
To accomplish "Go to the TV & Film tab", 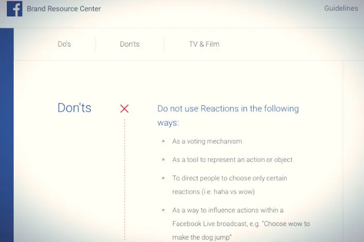I will [x=204, y=44].
